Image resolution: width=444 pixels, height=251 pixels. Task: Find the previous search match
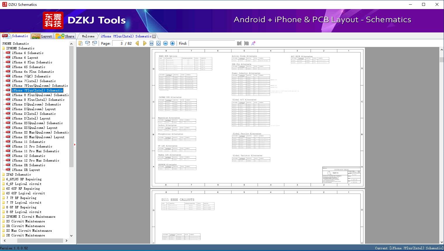[239, 43]
